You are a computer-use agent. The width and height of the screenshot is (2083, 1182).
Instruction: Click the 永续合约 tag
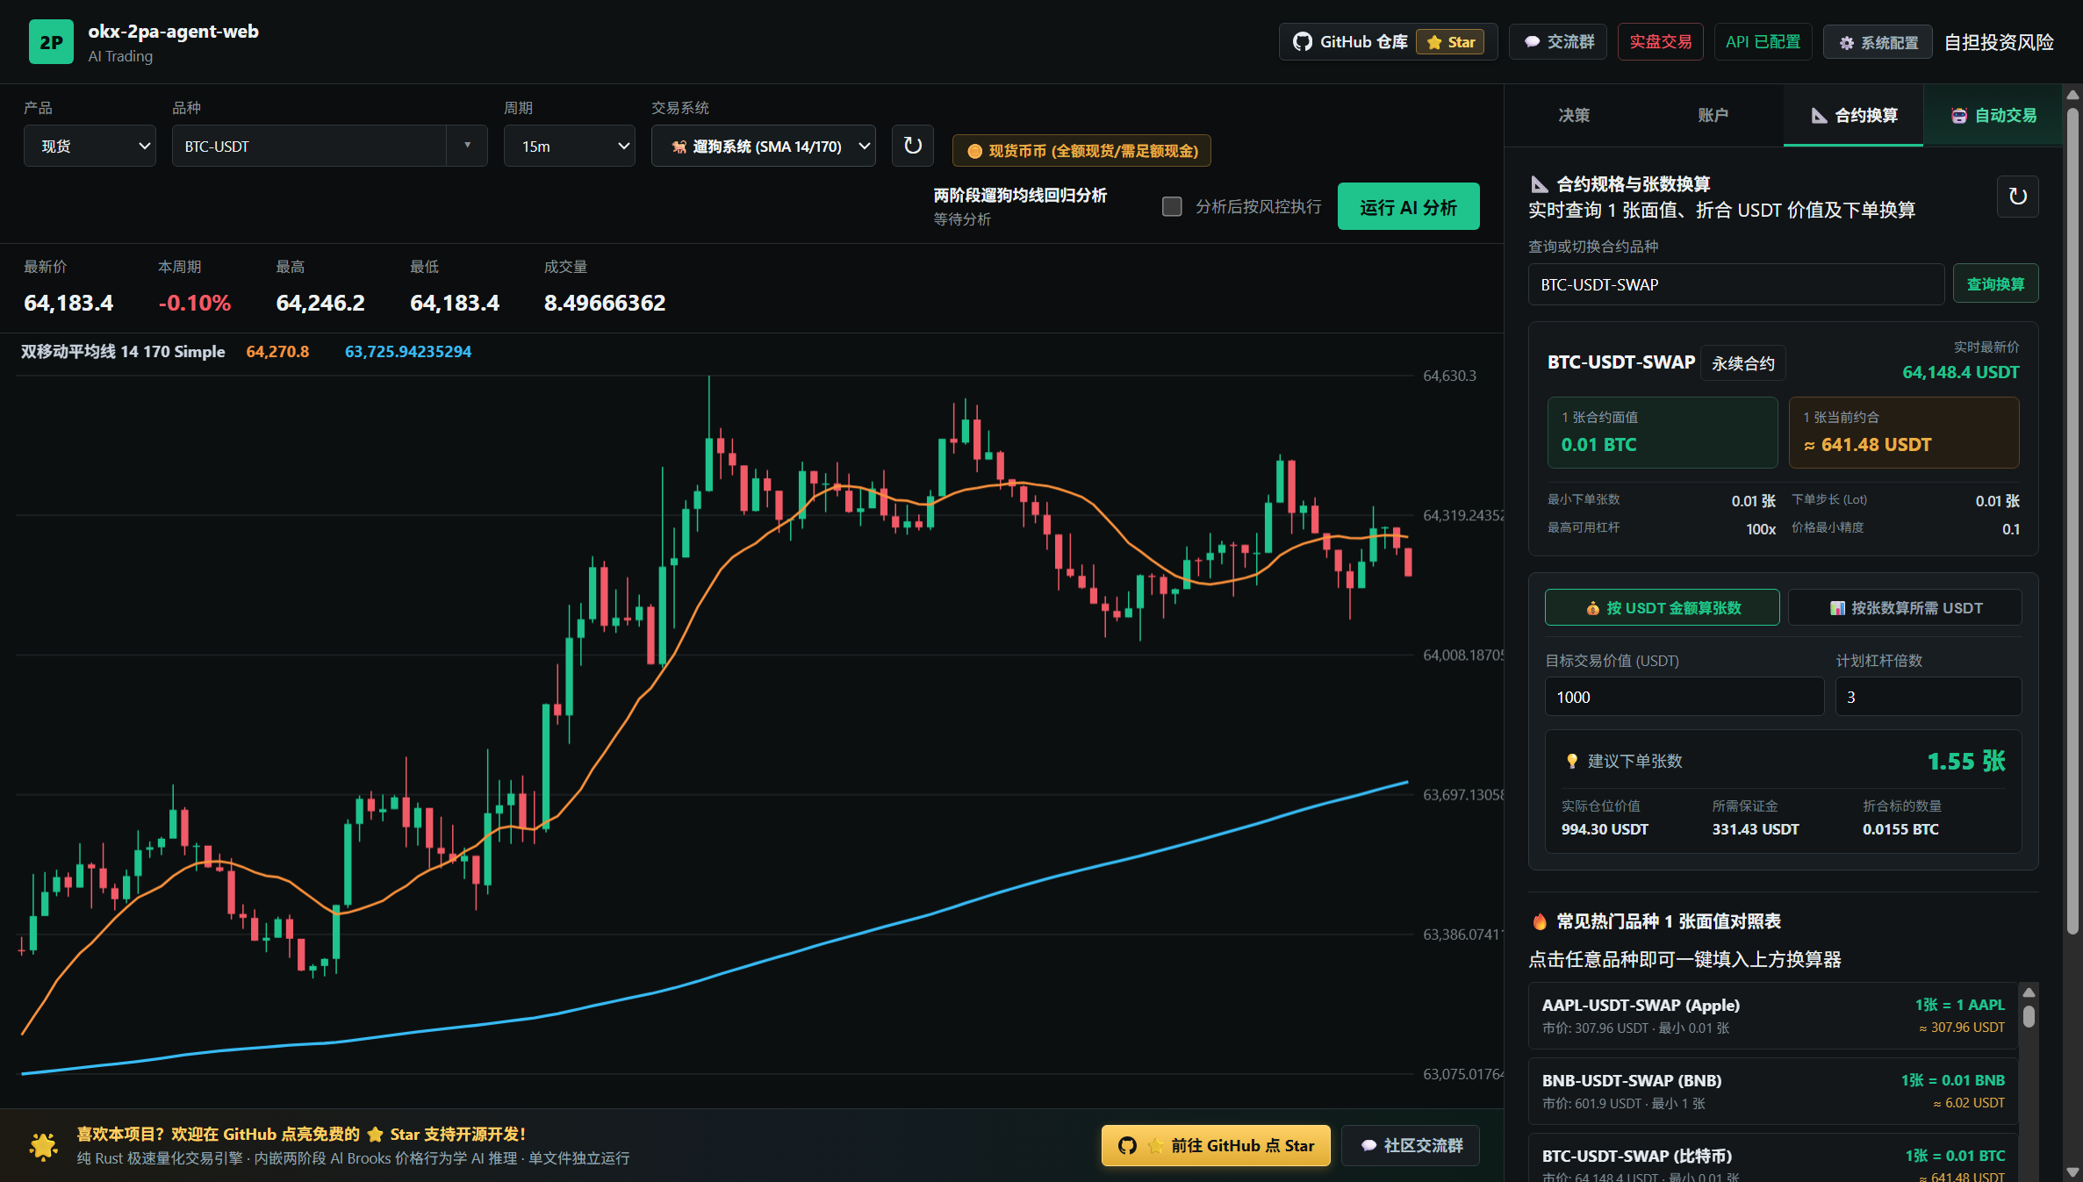(1742, 362)
